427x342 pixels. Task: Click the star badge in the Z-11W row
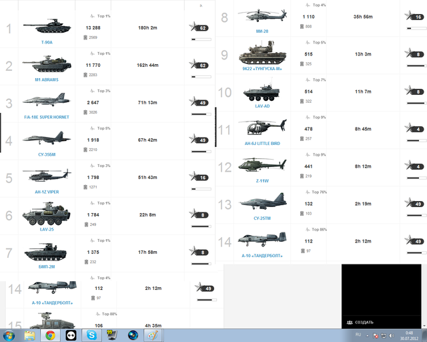414,166
